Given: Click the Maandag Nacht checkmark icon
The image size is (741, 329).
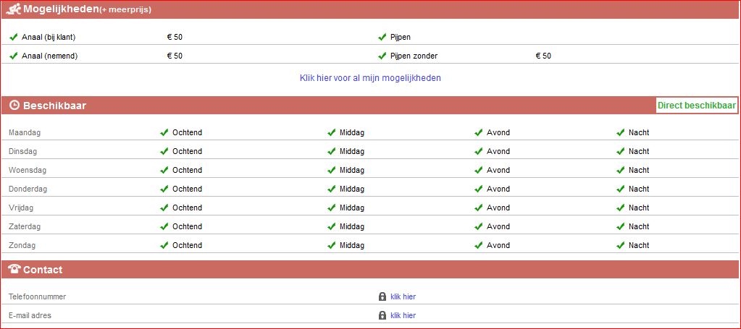Looking at the screenshot, I should pos(621,132).
